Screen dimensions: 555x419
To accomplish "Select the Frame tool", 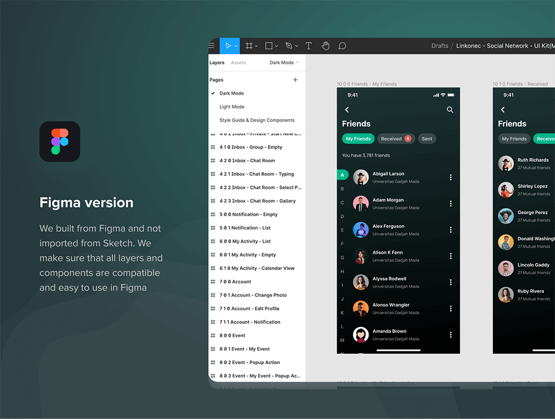I will point(249,46).
